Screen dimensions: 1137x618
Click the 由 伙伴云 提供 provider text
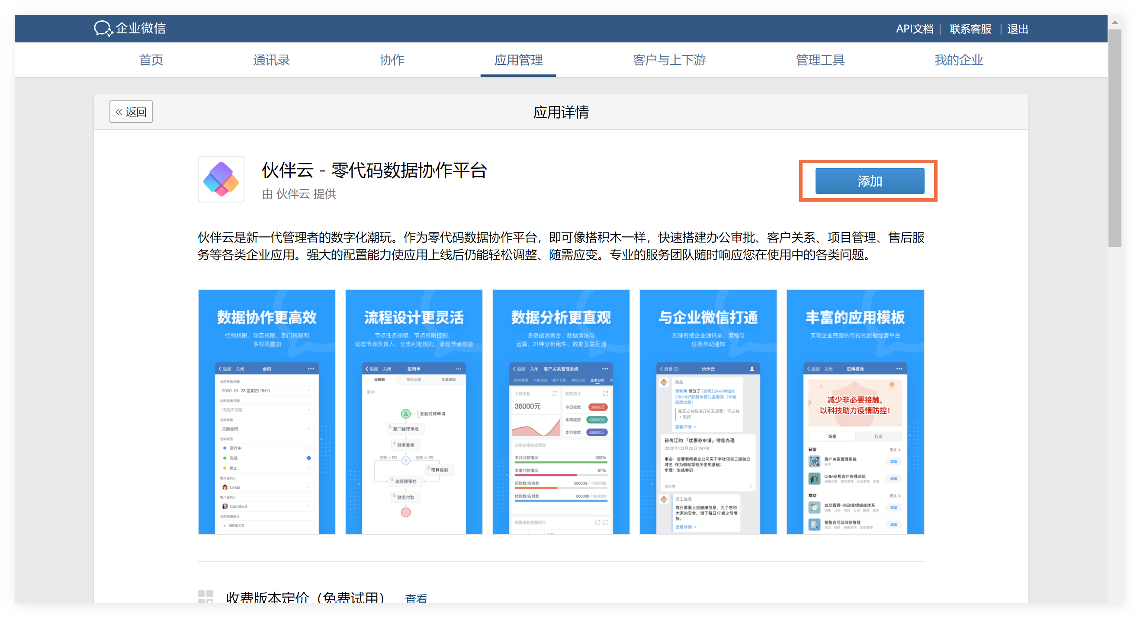coord(299,194)
